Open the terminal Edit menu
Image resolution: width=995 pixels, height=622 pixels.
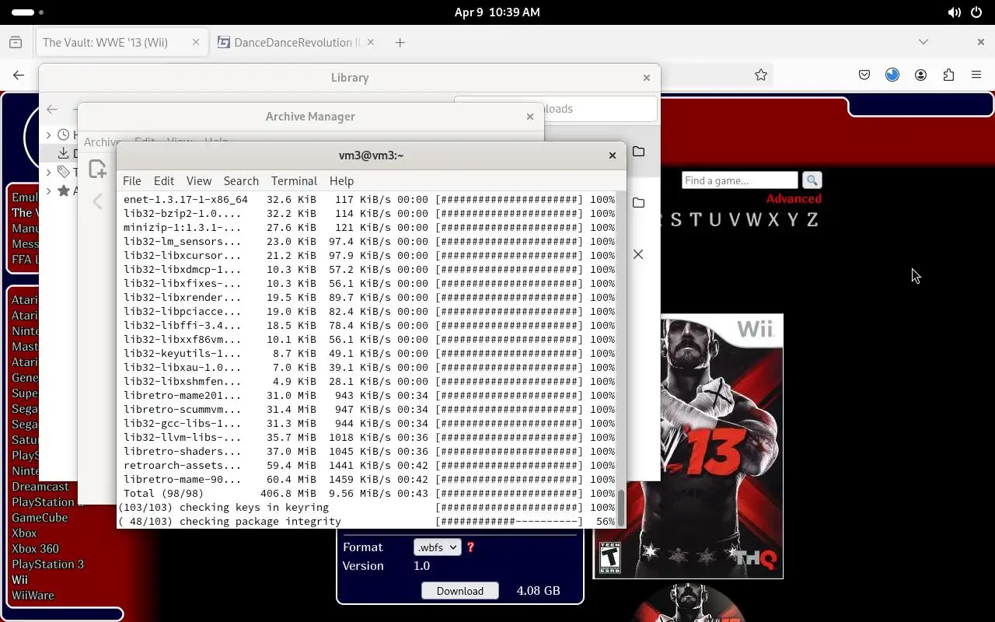click(x=164, y=180)
